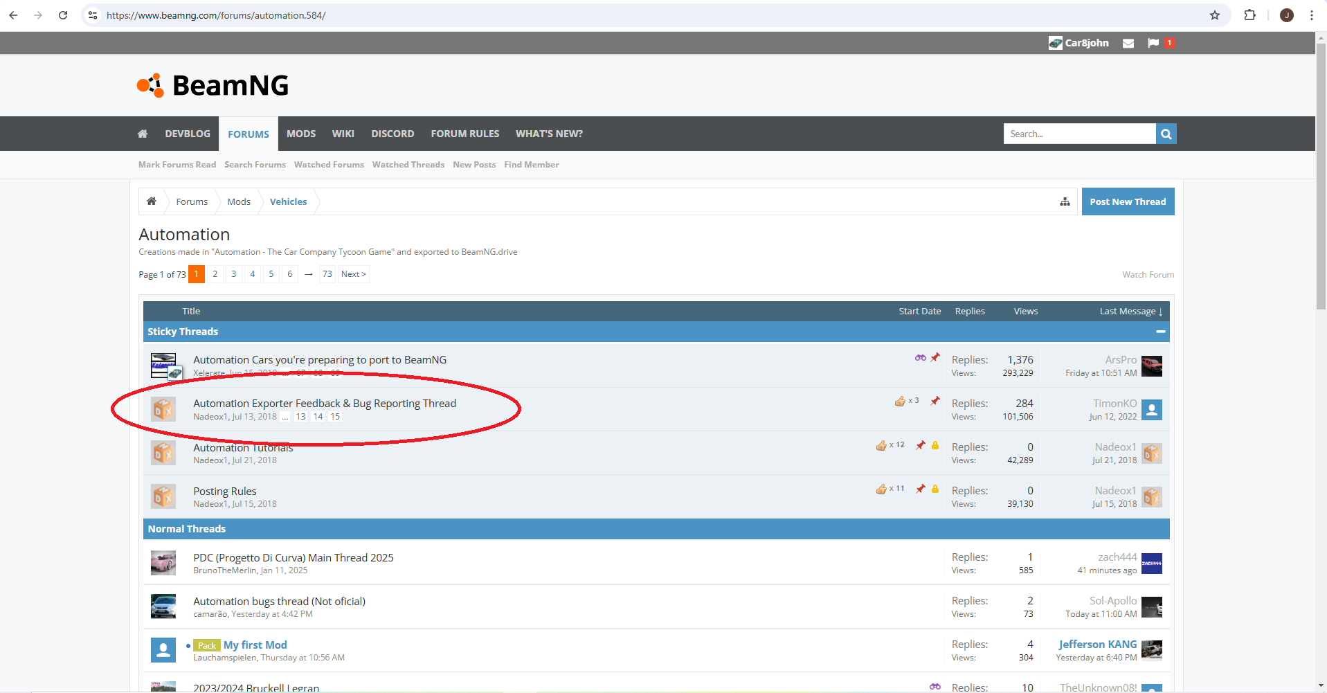Screen dimensions: 1327x693
Task: Click the breadcrumb home icon
Action: point(152,201)
